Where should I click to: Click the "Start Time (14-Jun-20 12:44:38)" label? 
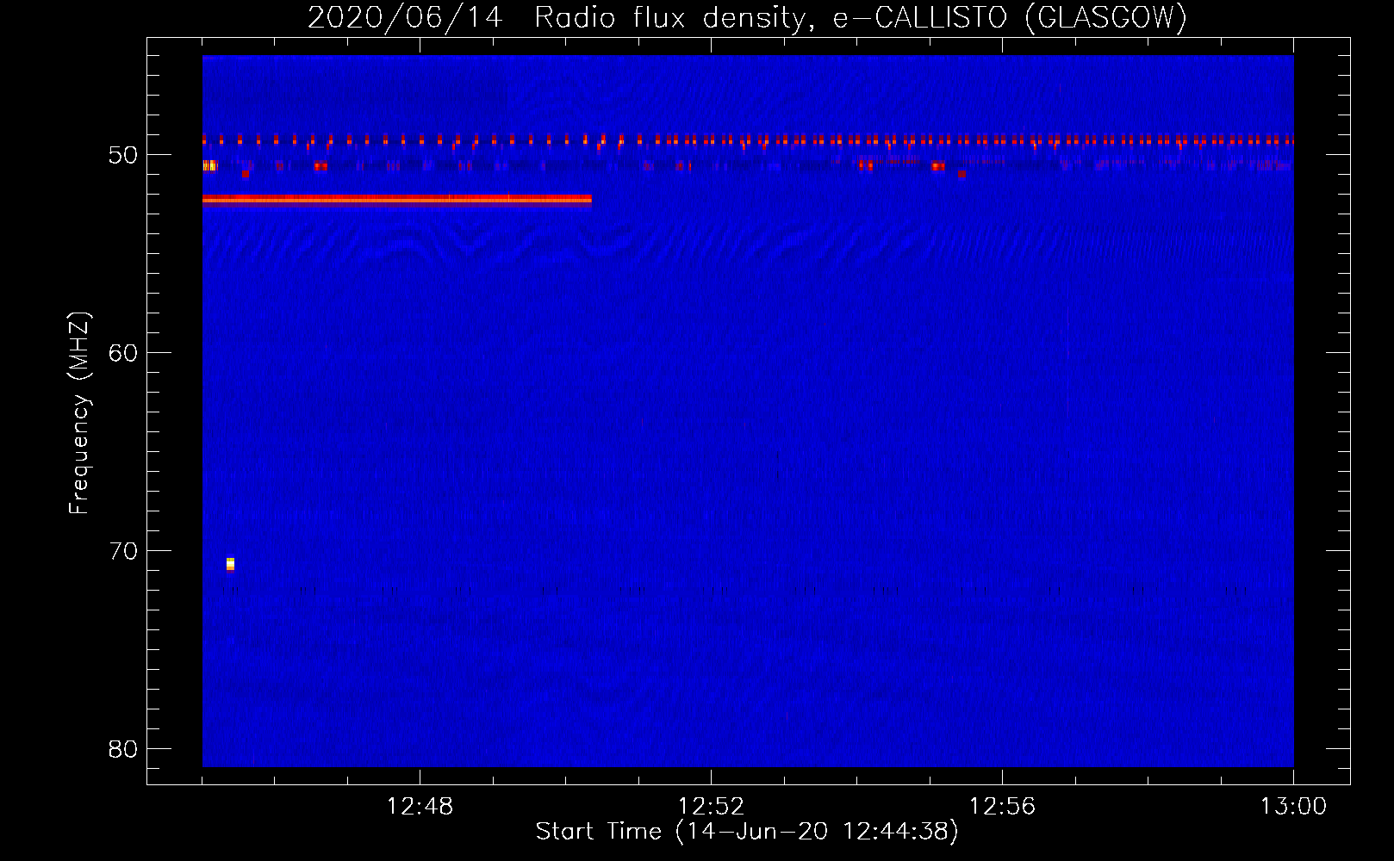click(x=747, y=832)
